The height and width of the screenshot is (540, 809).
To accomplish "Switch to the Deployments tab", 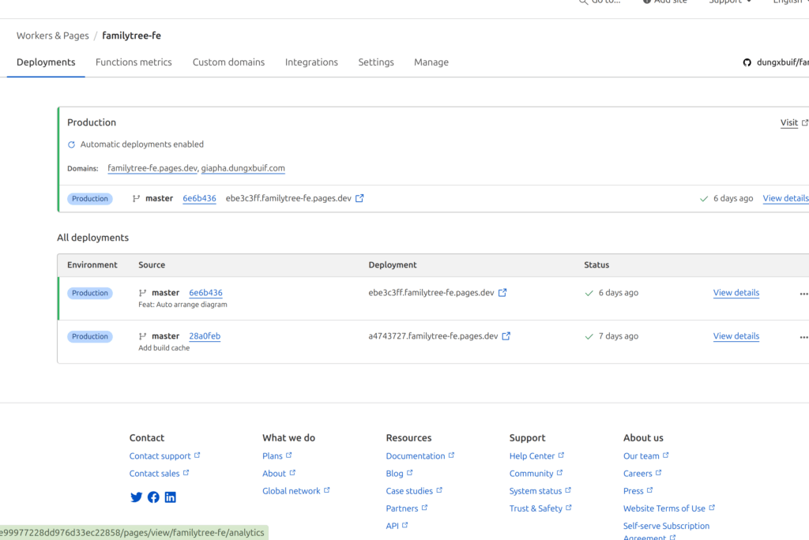I will point(46,62).
